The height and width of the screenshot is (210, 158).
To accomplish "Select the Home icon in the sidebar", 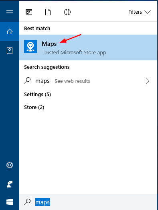I will point(10,32).
